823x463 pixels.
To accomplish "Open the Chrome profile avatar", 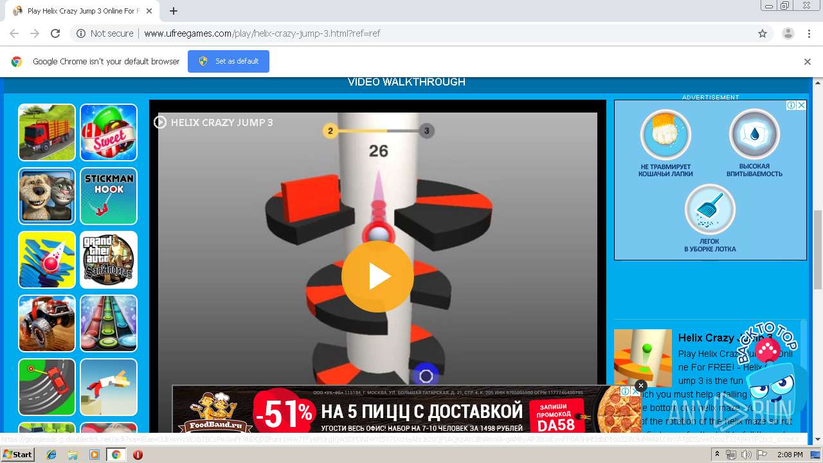I will [x=788, y=33].
